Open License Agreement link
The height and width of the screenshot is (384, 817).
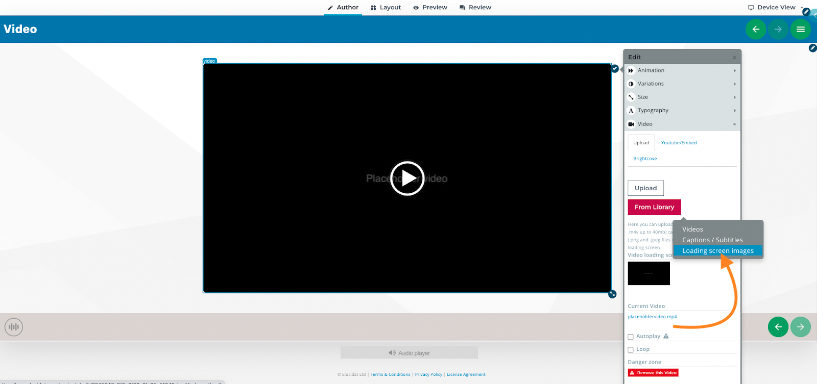(x=466, y=374)
